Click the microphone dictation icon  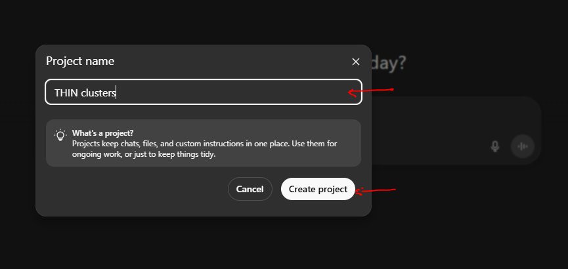point(495,146)
